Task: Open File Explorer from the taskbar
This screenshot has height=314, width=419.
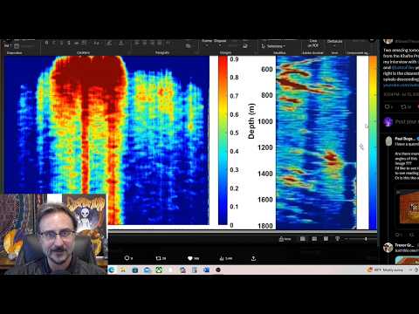Action: pyautogui.click(x=123, y=270)
